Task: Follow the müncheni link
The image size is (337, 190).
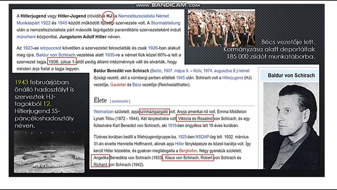Action: pos(26,37)
